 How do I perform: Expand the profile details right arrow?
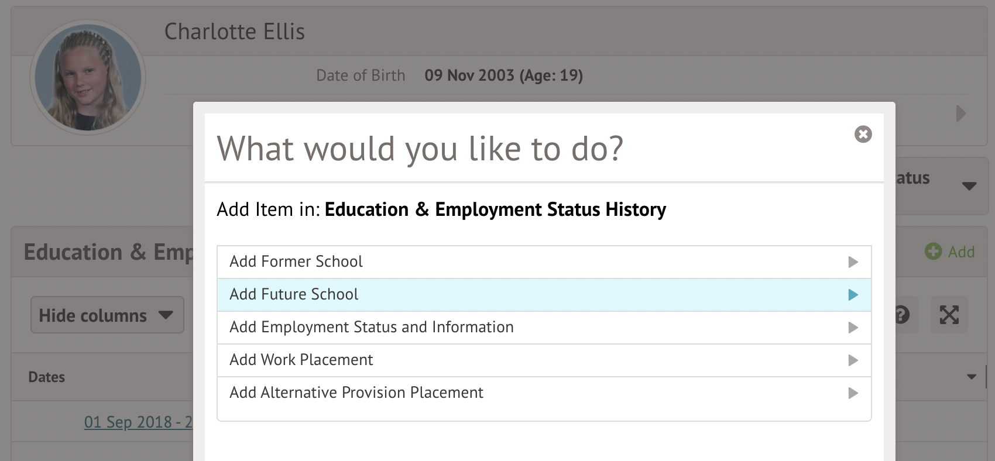click(x=960, y=113)
